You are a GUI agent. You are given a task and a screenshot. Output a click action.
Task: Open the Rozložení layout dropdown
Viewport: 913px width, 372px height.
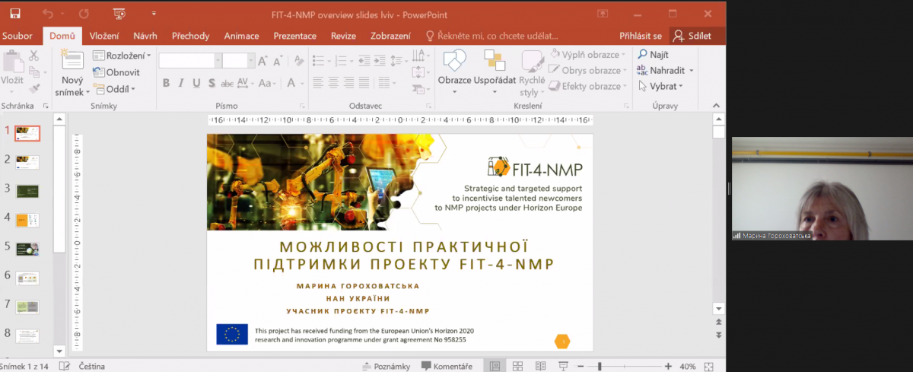tap(122, 56)
